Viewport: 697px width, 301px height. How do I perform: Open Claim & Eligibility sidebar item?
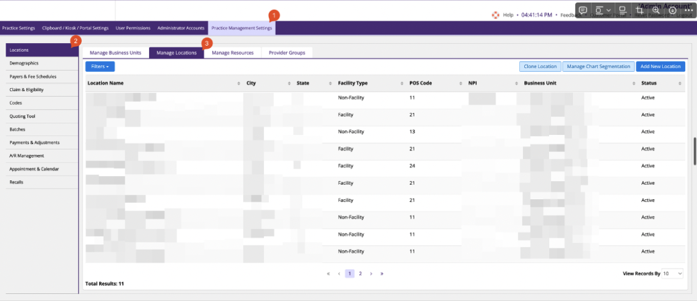(42, 90)
